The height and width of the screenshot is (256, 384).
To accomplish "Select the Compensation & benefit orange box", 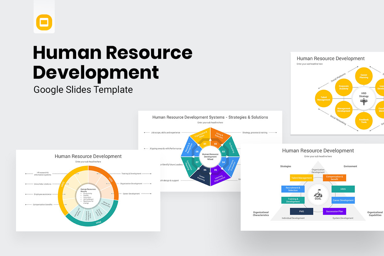I will pos(335,178).
